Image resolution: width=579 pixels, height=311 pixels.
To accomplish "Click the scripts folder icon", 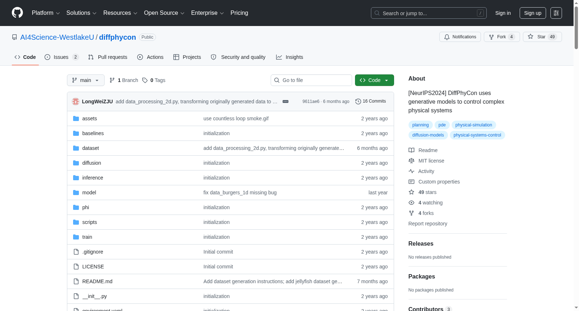I will pos(76,222).
